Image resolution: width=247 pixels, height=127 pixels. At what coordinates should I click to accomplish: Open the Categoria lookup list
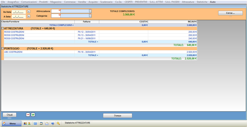(x=90, y=16)
